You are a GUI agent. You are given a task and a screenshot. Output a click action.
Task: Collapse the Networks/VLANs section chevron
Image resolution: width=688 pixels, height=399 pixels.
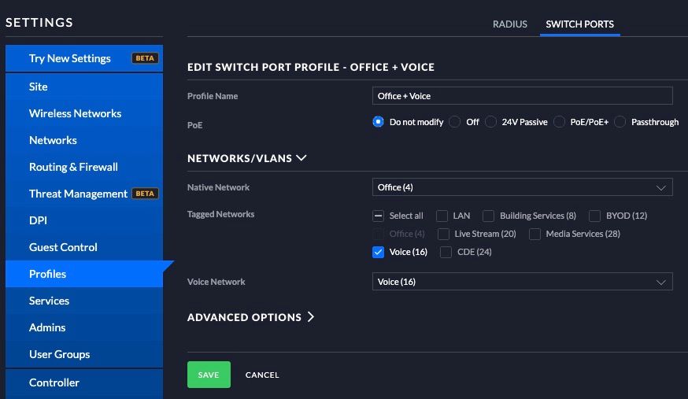click(x=301, y=158)
